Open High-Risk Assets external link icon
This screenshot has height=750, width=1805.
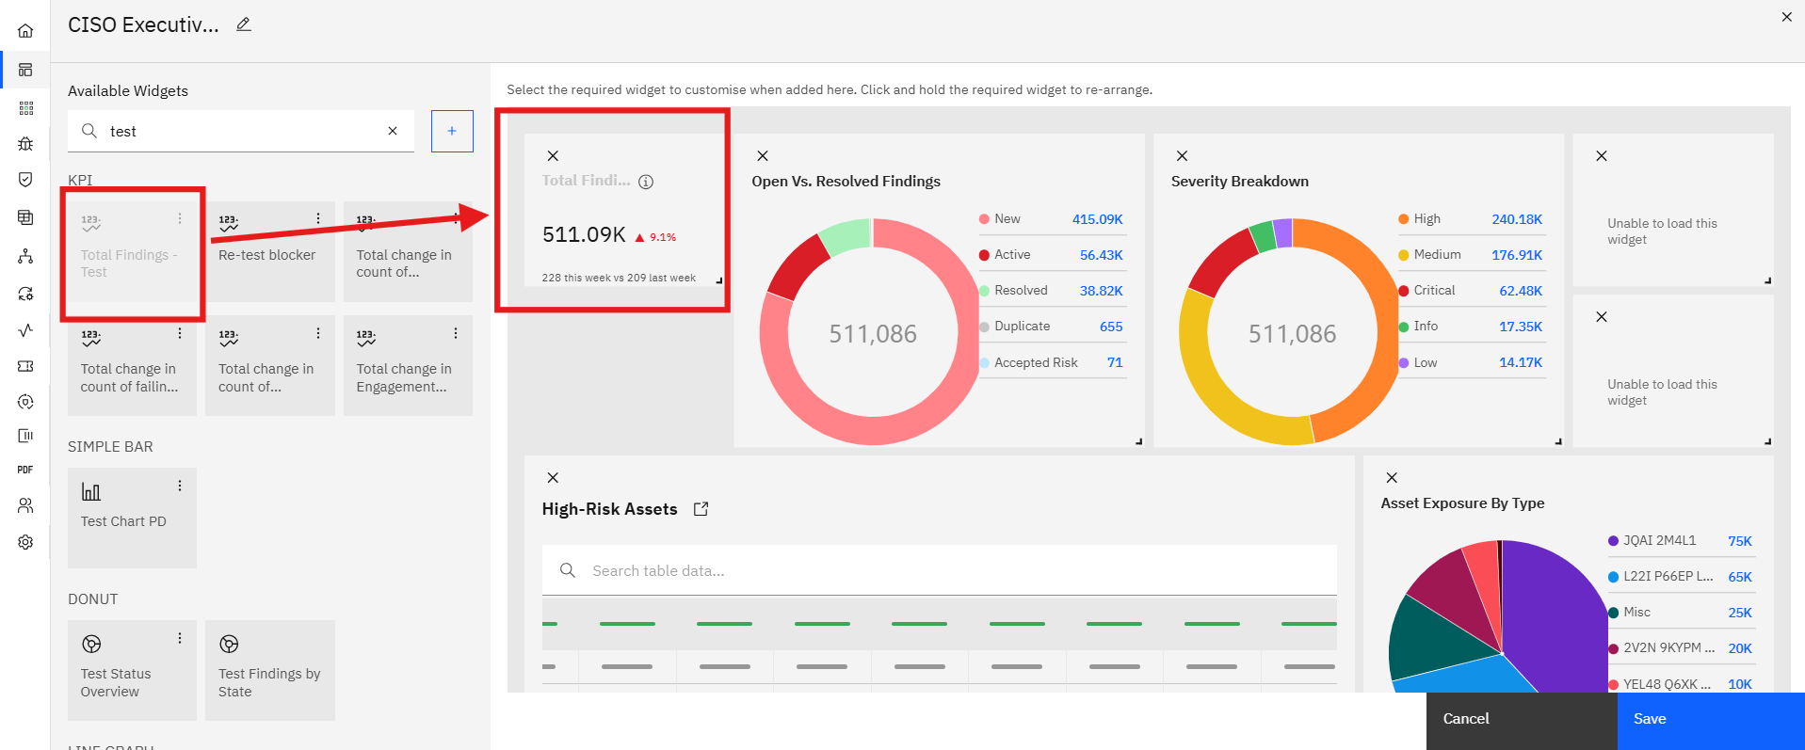701,509
